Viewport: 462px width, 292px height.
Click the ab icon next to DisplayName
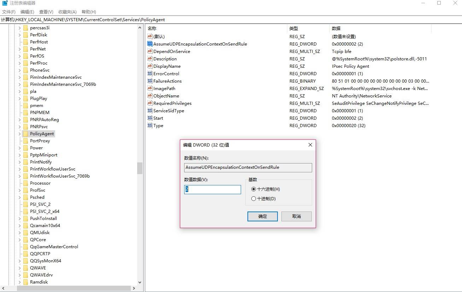tap(150, 66)
